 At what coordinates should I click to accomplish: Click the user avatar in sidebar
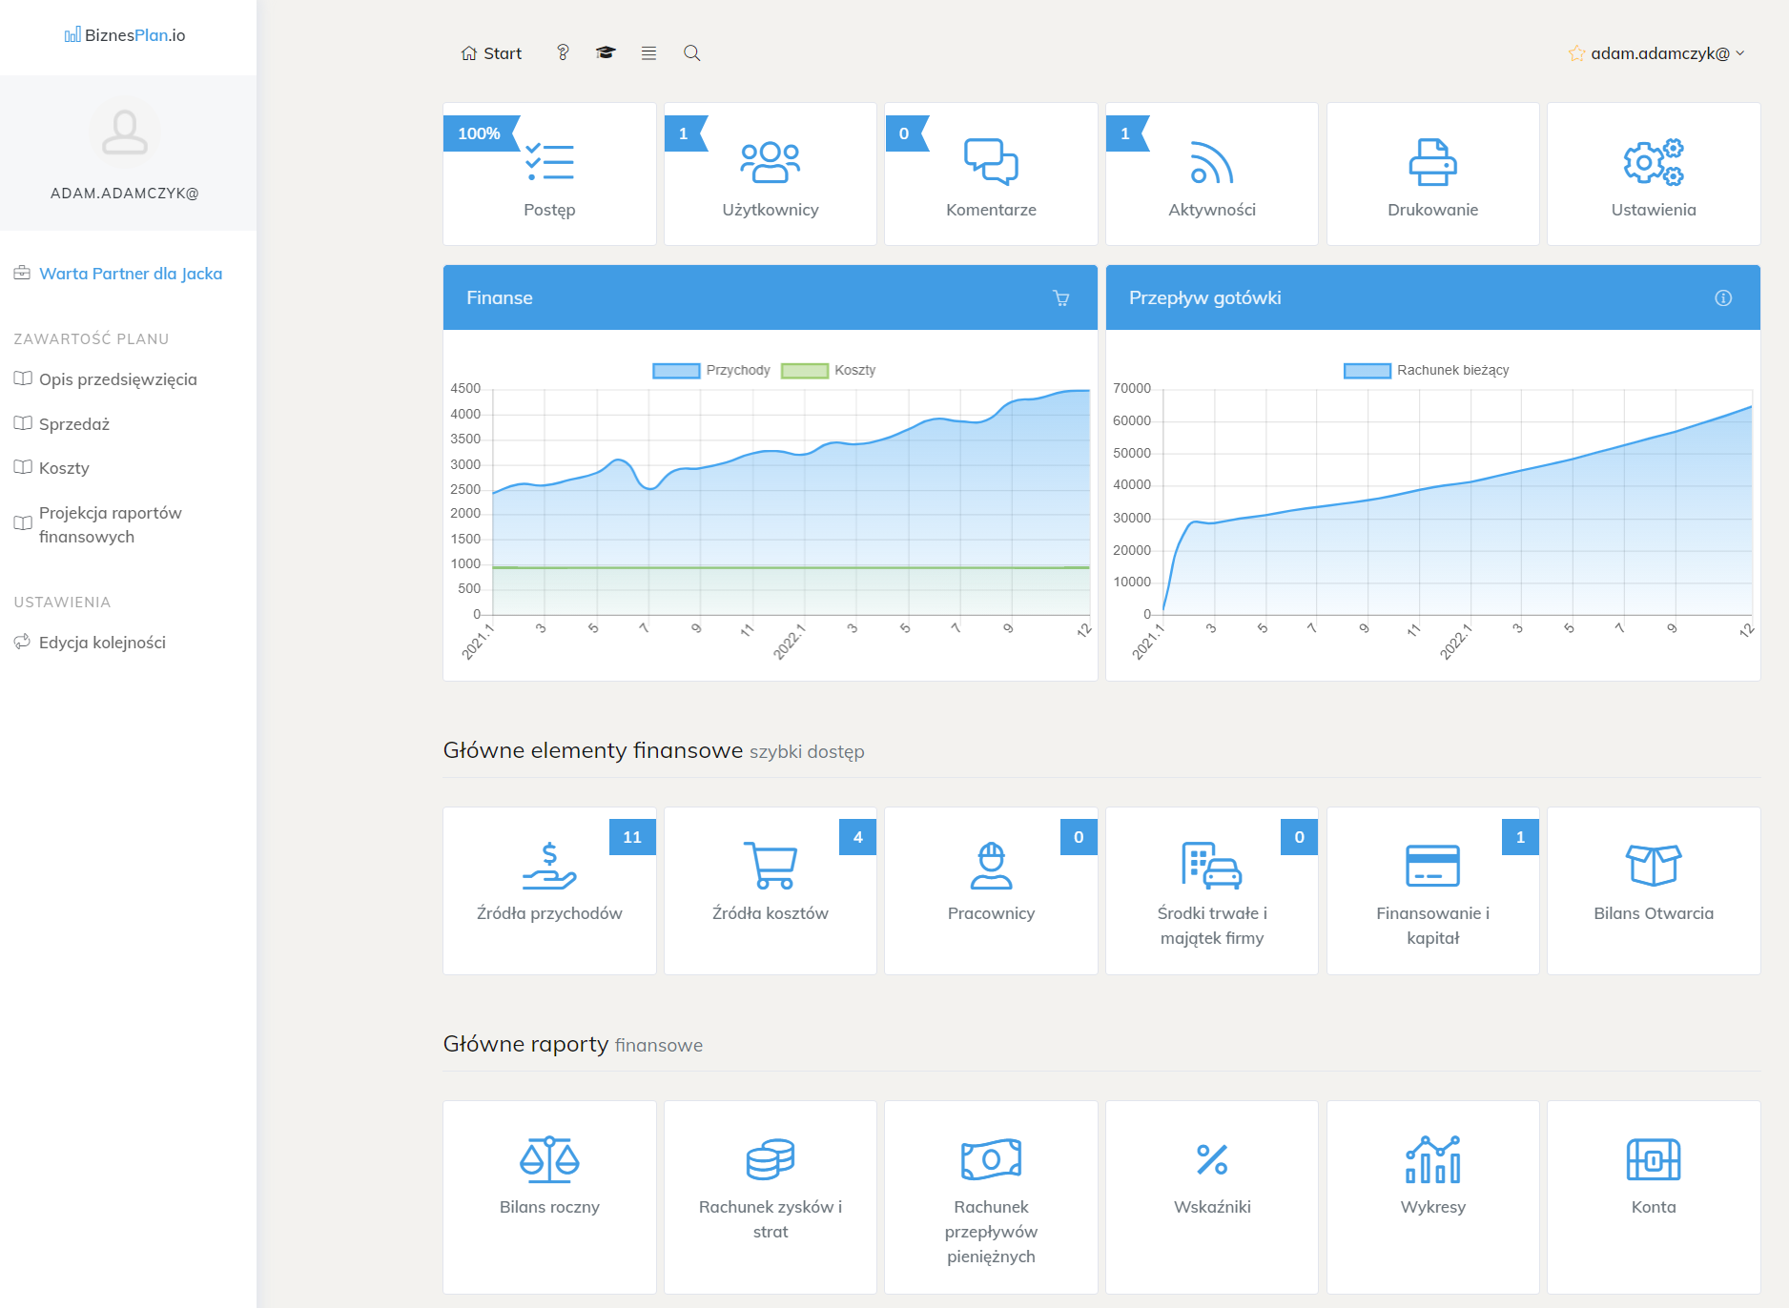(x=125, y=133)
